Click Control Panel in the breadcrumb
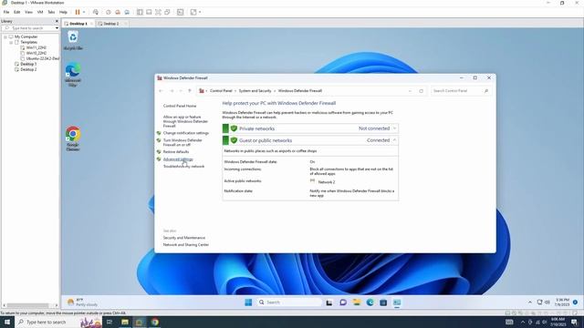584x328 pixels. [x=221, y=91]
